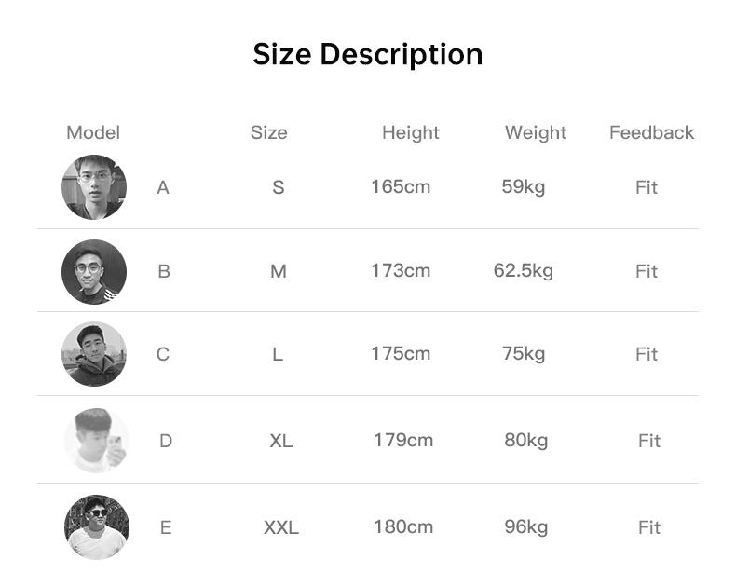The image size is (736, 587).
Task: Click model E's avatar wearing sunglasses
Action: (97, 526)
